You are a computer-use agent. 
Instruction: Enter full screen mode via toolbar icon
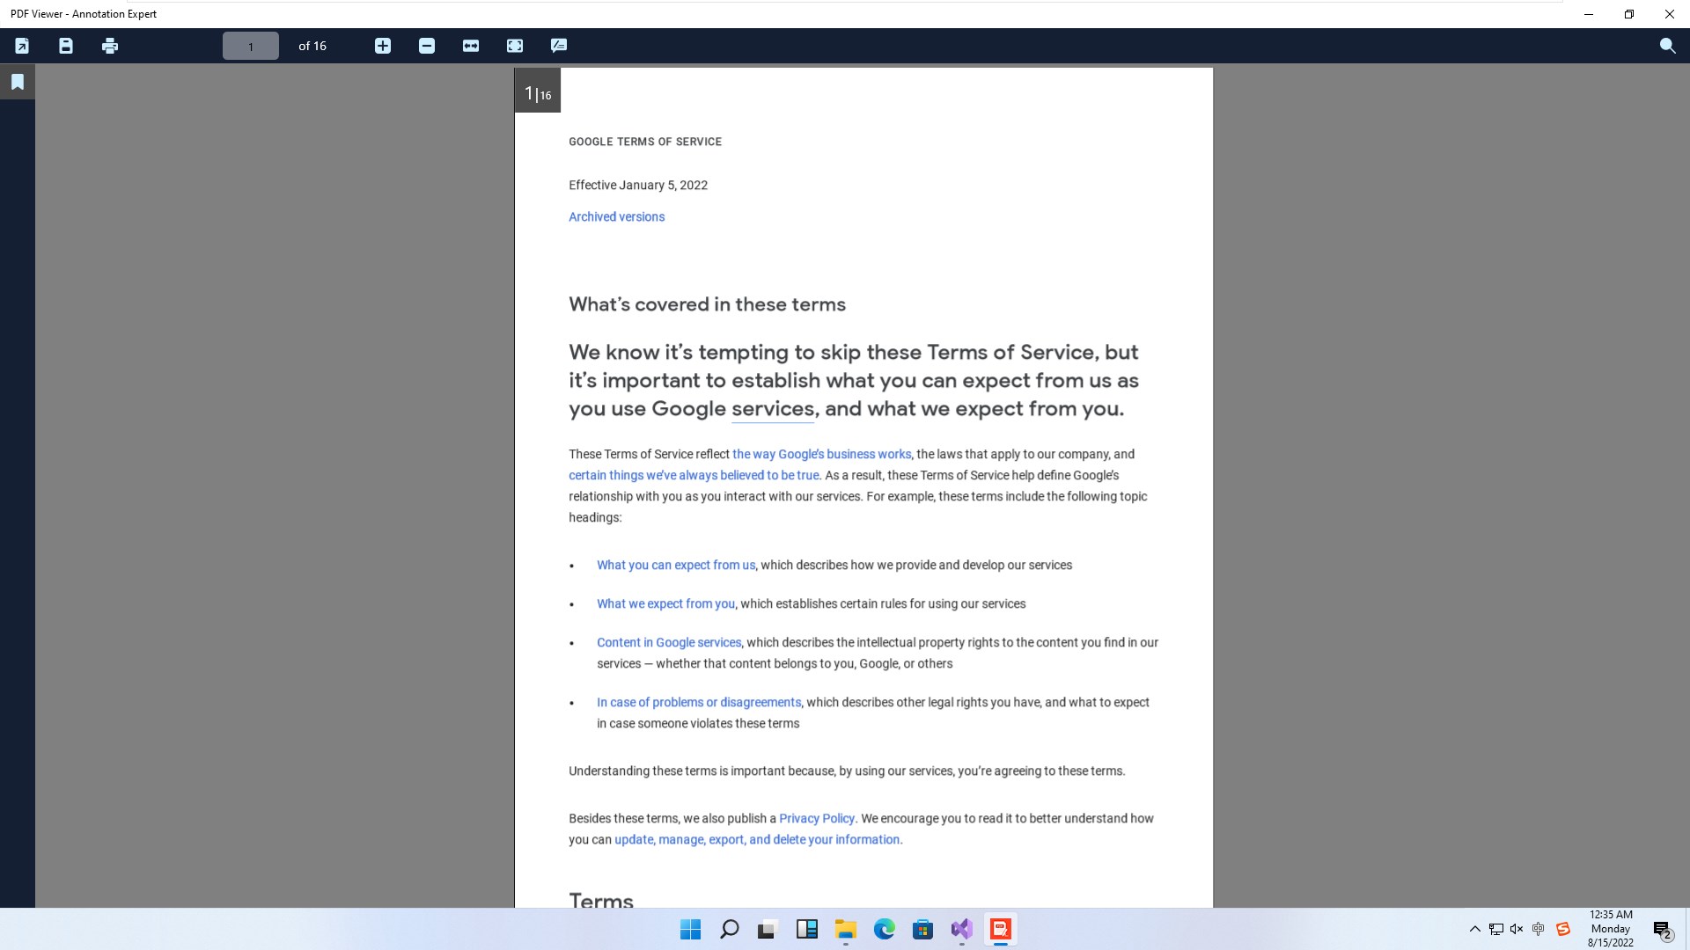click(x=515, y=46)
